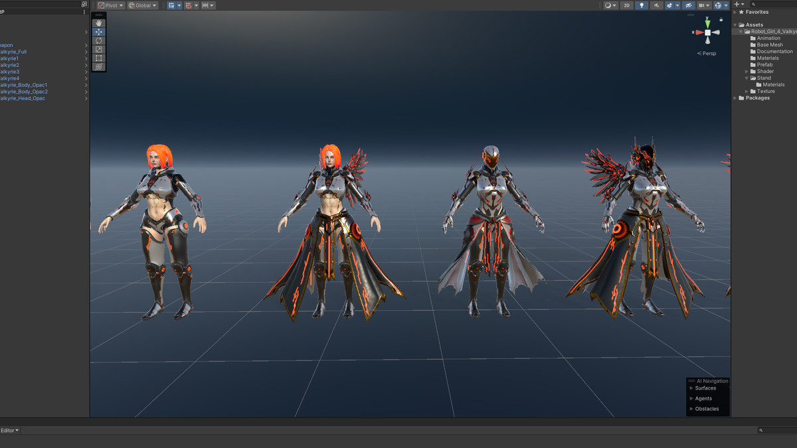Select the Valkyrie1 hierarchy object
Viewport: 797px width, 448px height.
(9, 58)
